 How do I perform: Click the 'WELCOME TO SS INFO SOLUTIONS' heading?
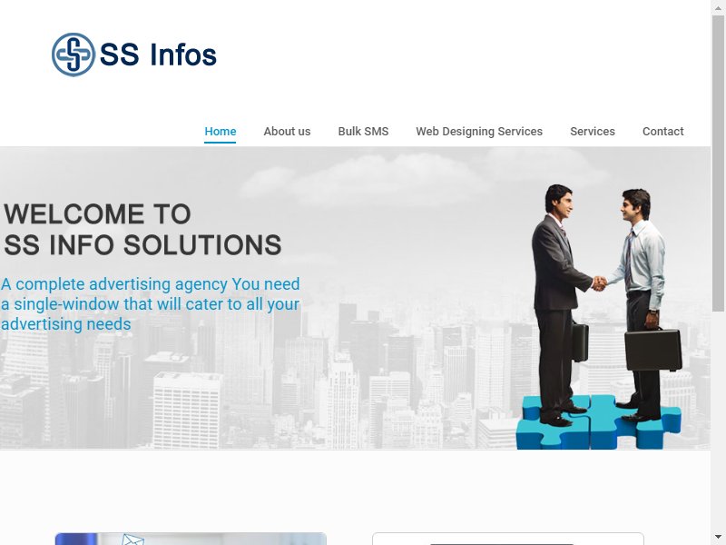[142, 230]
